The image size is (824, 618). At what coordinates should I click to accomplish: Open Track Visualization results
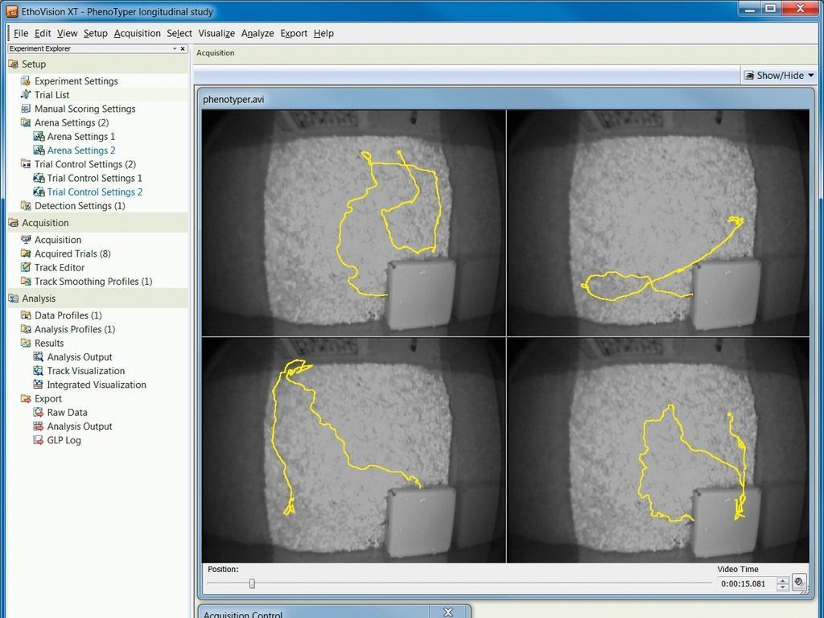85,371
